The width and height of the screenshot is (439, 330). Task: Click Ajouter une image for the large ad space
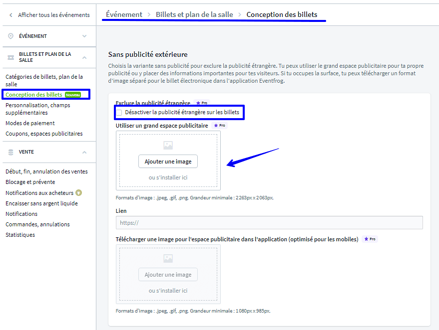coord(168,162)
